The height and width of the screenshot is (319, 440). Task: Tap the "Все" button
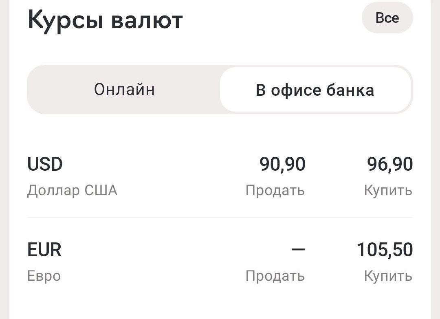tap(387, 18)
